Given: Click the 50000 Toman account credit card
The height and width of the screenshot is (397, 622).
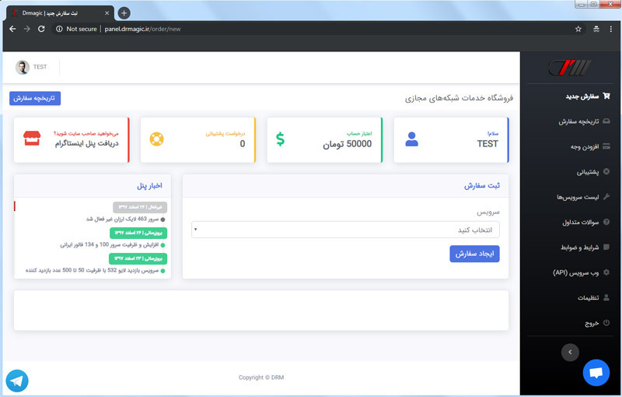Looking at the screenshot, I should pyautogui.click(x=324, y=140).
